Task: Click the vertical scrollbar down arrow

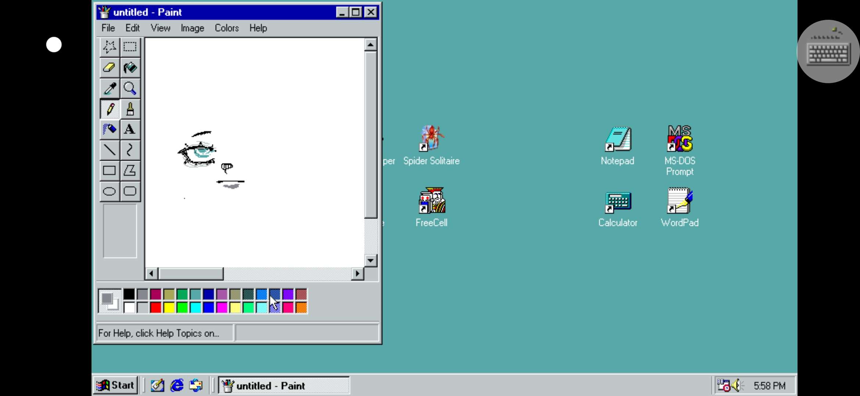Action: (370, 261)
